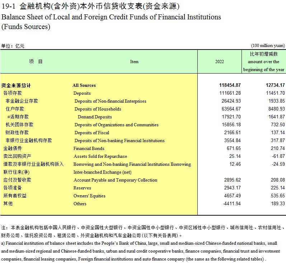Click Owners' Equities increase 535.65
286x263 pixels.
[278, 196]
